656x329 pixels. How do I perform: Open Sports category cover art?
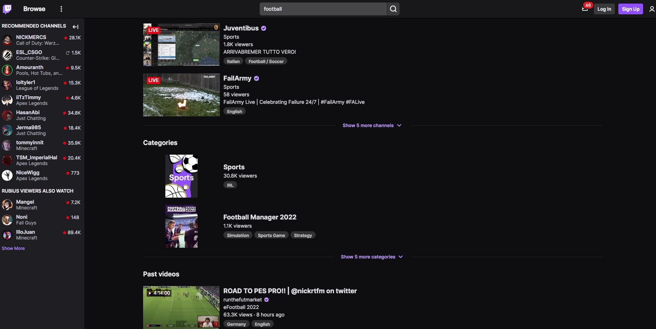tap(181, 176)
